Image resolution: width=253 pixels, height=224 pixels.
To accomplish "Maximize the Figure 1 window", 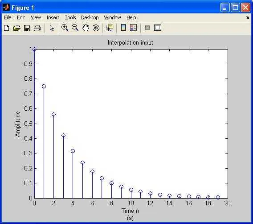I will click(x=235, y=8).
